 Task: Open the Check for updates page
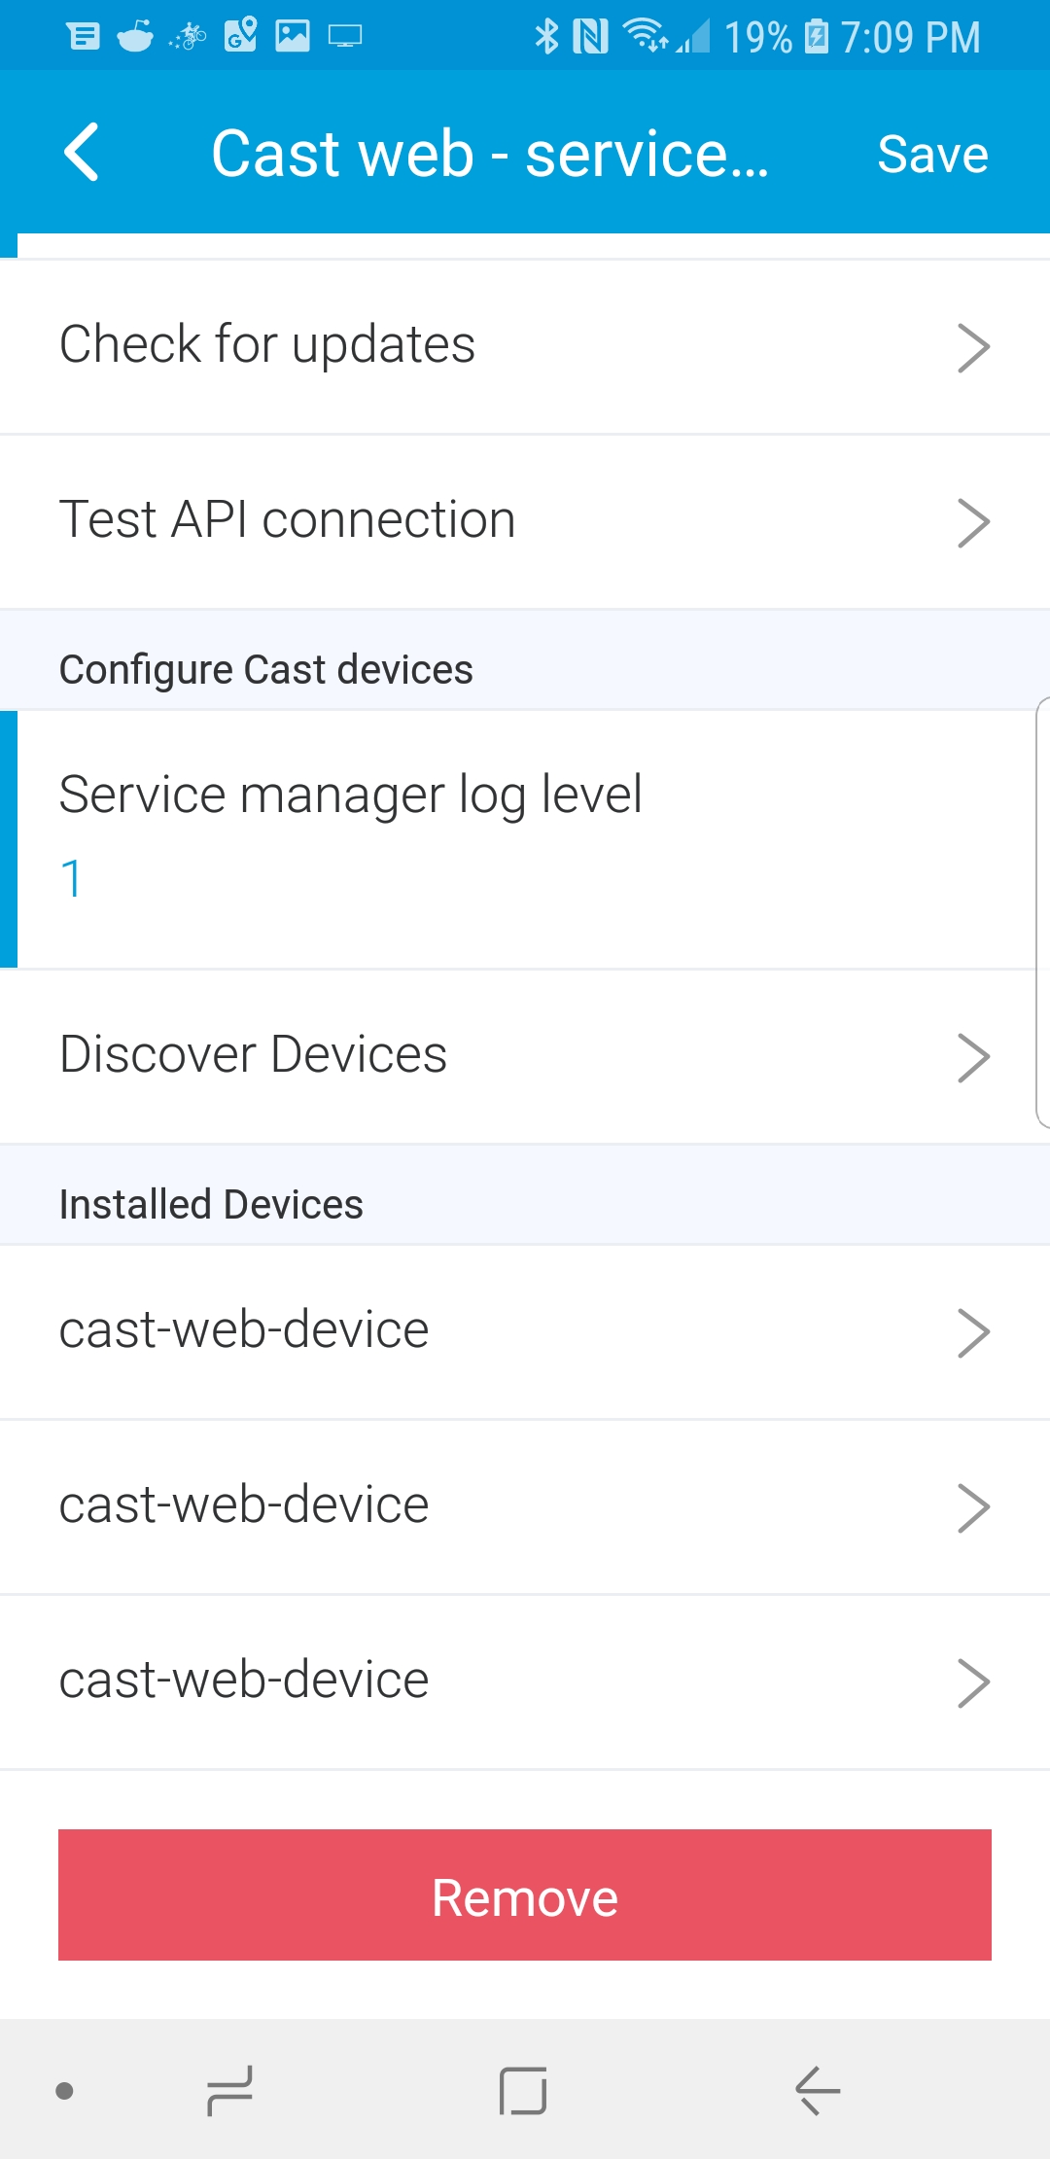point(525,346)
